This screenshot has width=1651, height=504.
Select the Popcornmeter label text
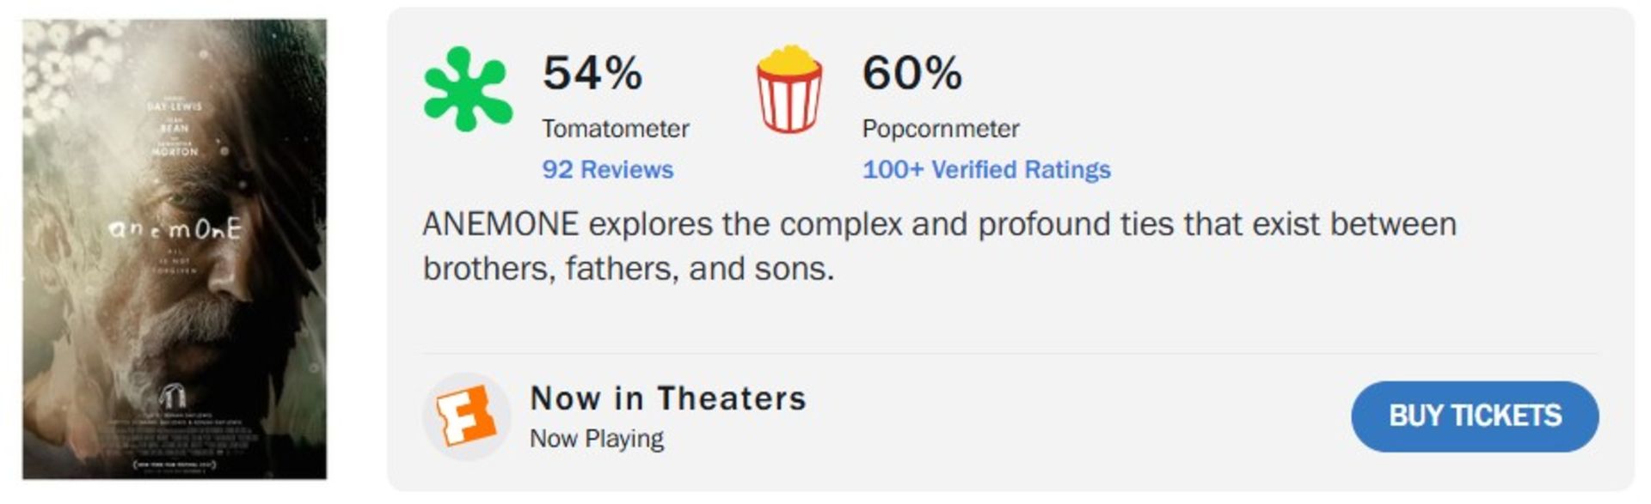(940, 129)
